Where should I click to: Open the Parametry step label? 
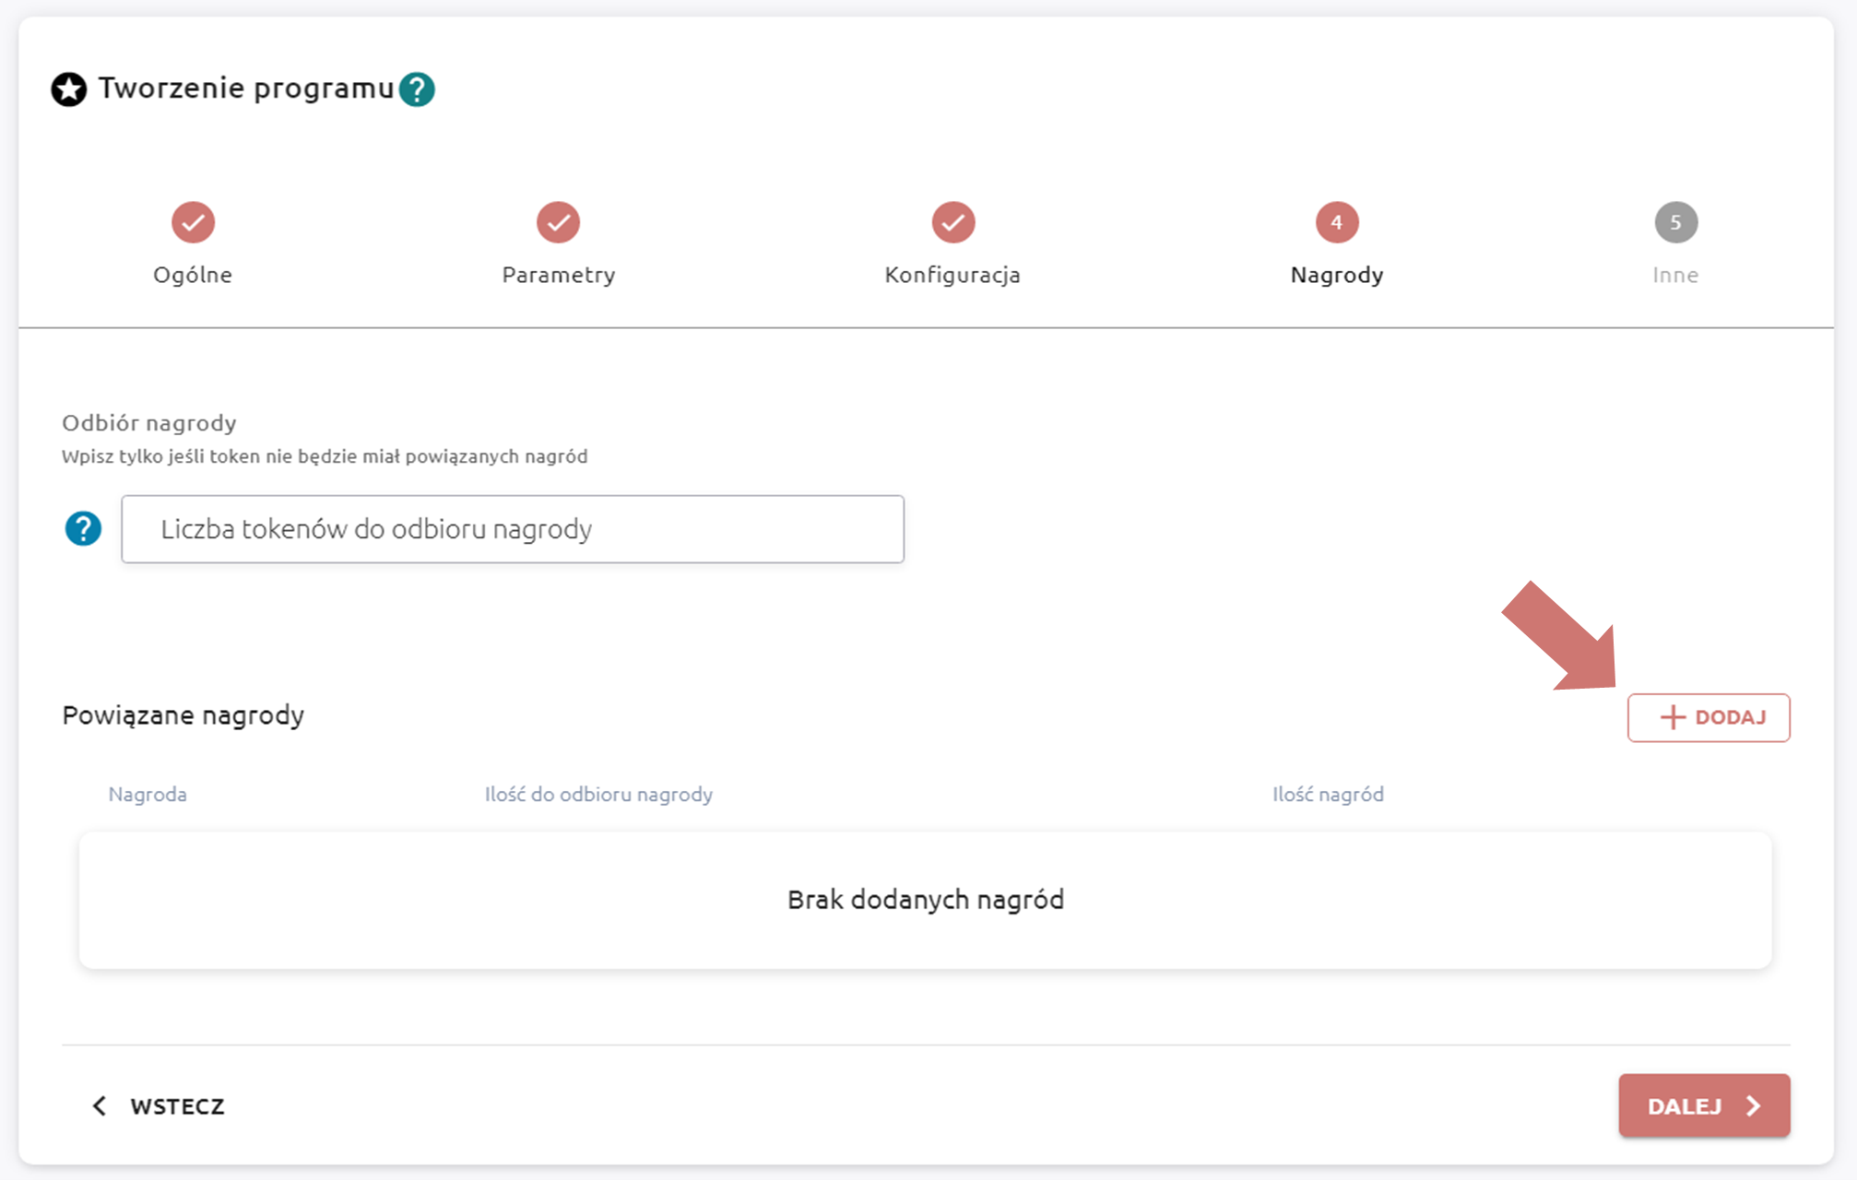[x=558, y=275]
